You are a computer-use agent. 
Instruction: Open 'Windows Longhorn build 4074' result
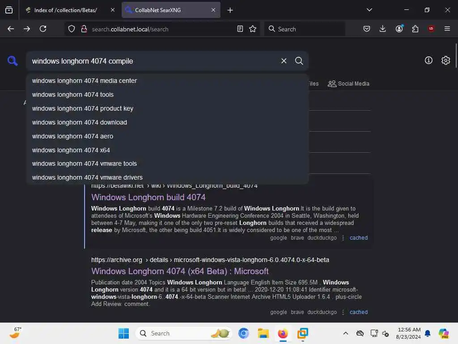(148, 197)
